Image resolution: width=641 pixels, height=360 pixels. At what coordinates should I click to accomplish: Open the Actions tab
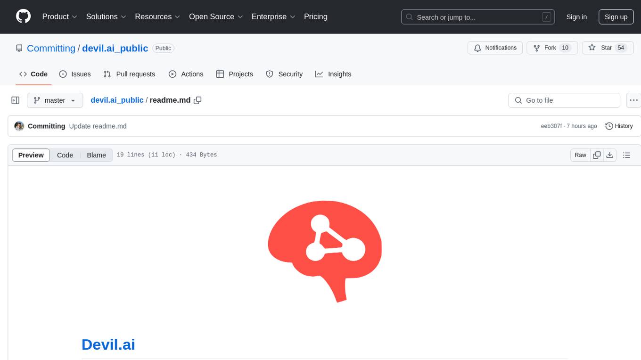click(186, 74)
